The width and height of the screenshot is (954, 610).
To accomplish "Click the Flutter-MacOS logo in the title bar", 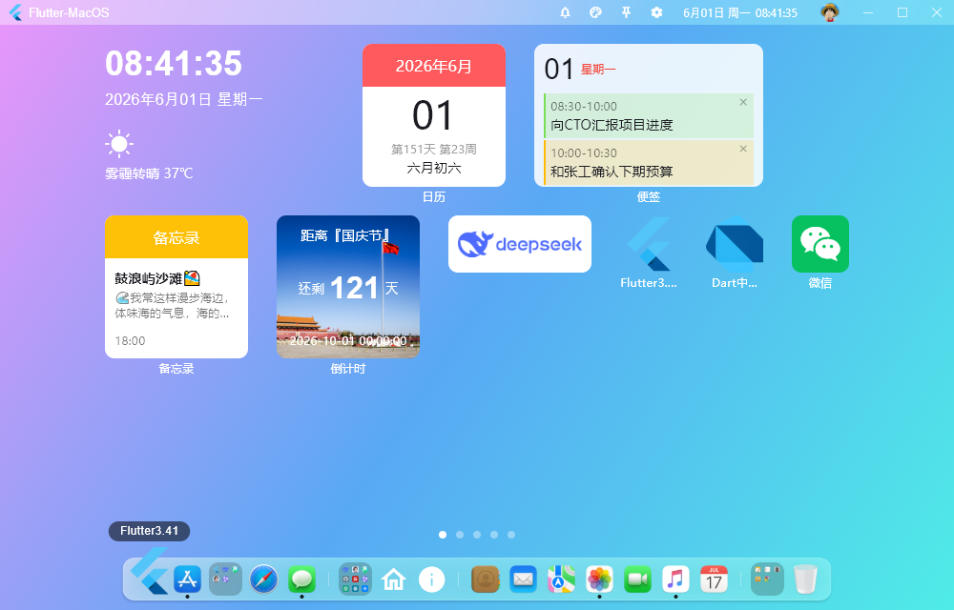I will coord(16,12).
